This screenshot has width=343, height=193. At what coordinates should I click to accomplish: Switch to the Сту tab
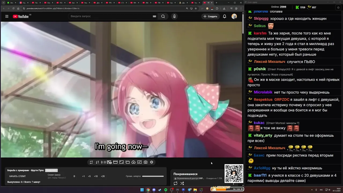24,3
